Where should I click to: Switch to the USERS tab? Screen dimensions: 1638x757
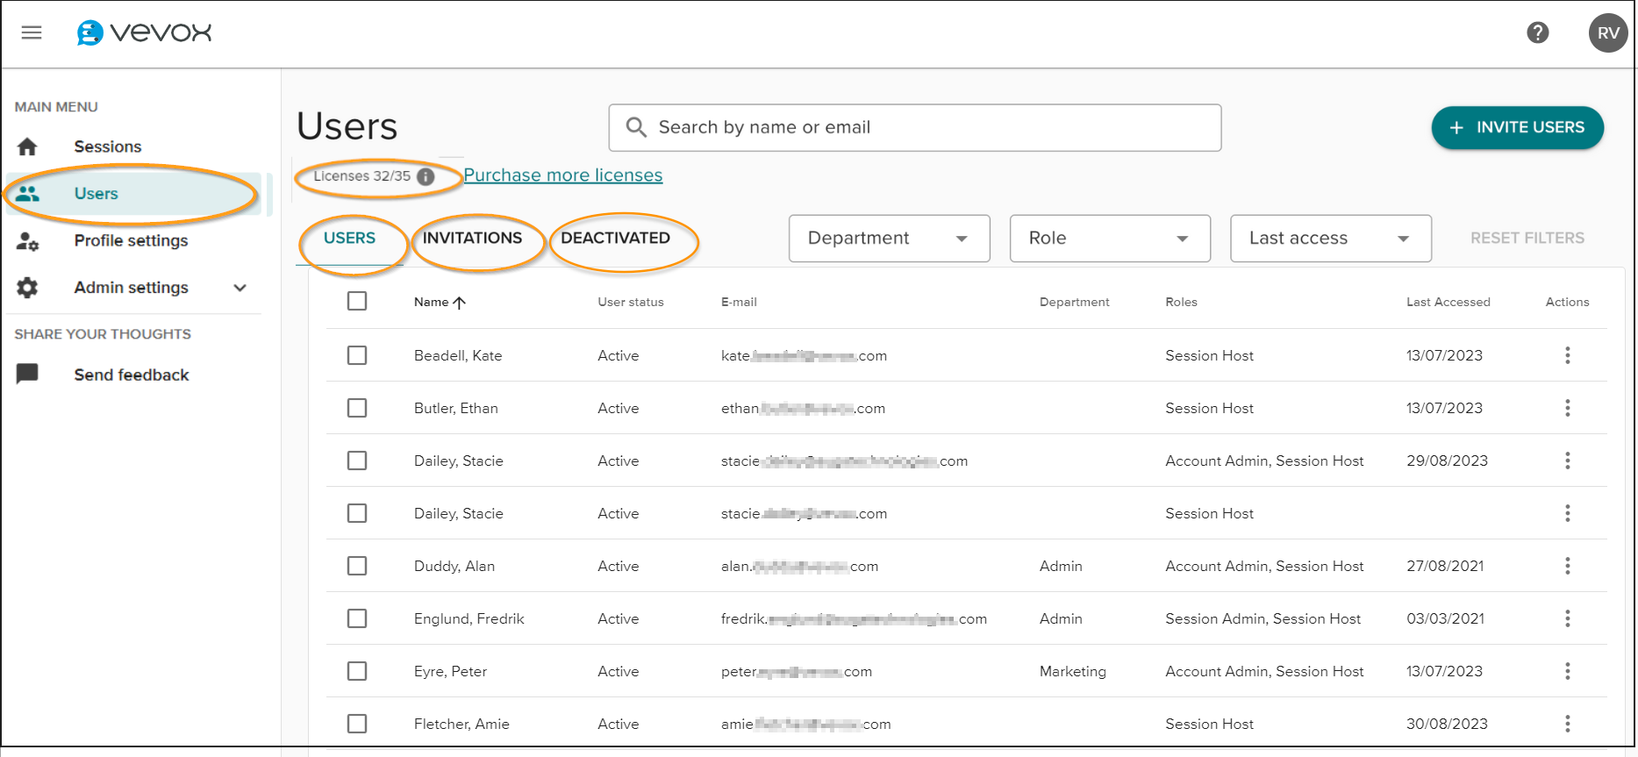coord(349,239)
